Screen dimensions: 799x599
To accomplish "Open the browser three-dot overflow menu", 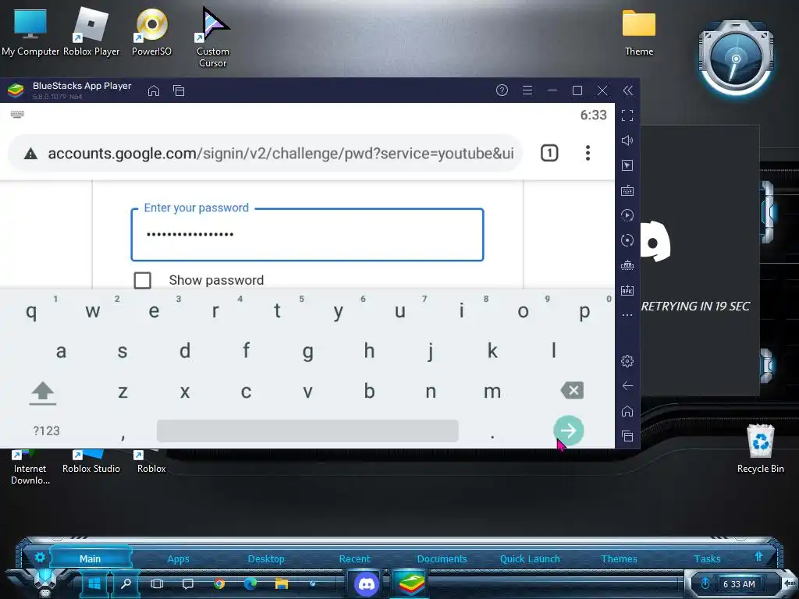I will coord(588,153).
